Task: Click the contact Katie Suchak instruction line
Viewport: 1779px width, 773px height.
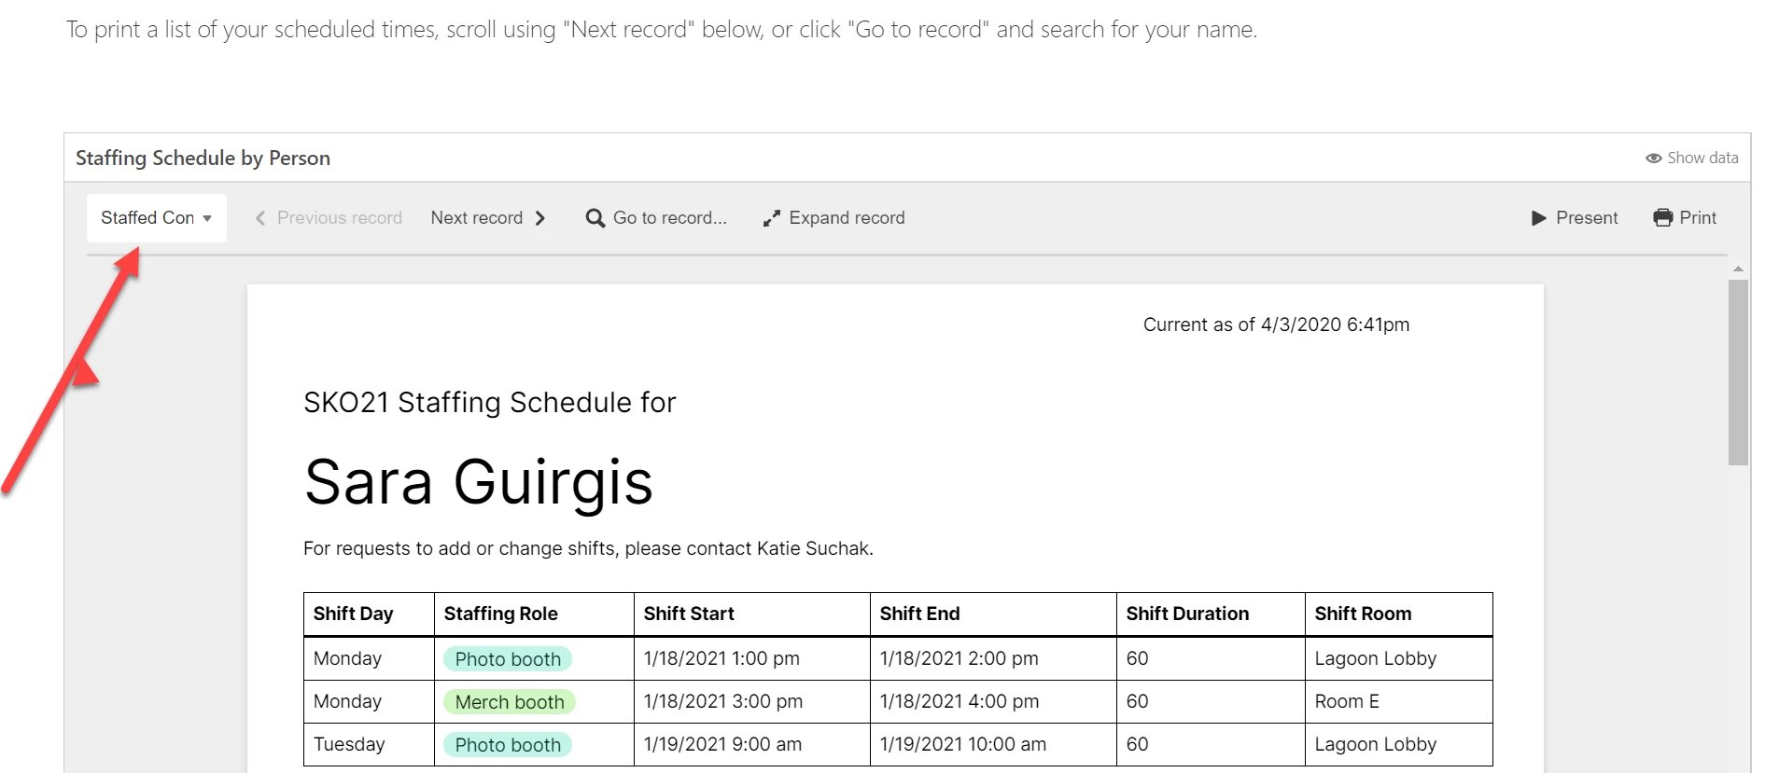Action: pos(588,549)
